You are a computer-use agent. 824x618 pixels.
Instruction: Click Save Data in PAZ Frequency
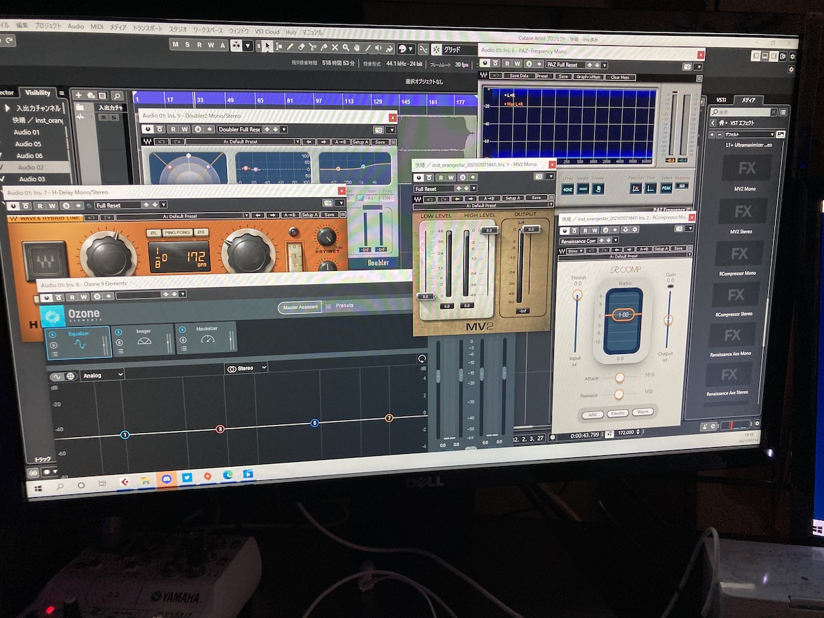(x=519, y=76)
